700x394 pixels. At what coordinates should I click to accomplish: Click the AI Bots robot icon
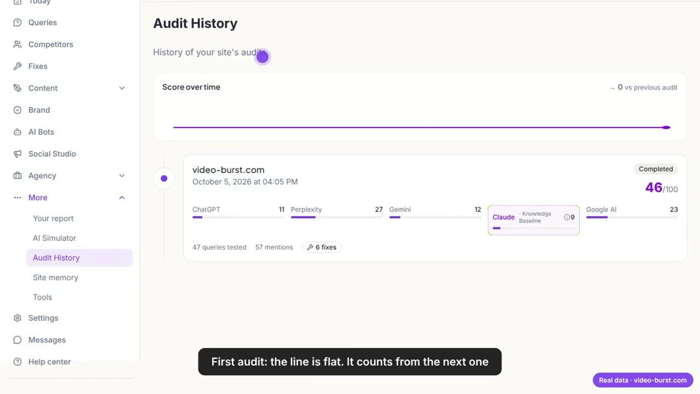point(17,132)
